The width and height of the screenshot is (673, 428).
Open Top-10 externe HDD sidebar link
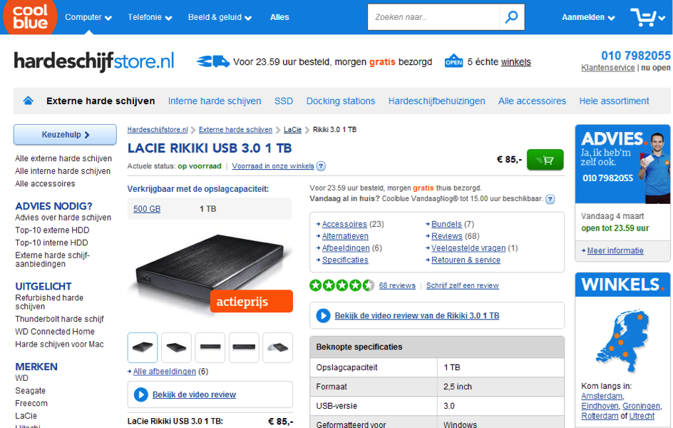[52, 230]
